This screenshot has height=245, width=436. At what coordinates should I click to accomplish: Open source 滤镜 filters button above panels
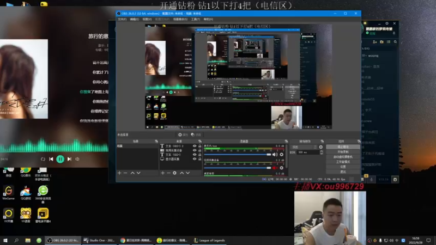(196, 134)
